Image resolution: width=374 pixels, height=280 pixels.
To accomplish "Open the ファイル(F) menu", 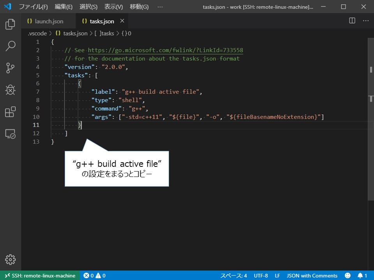I will coord(33,7).
